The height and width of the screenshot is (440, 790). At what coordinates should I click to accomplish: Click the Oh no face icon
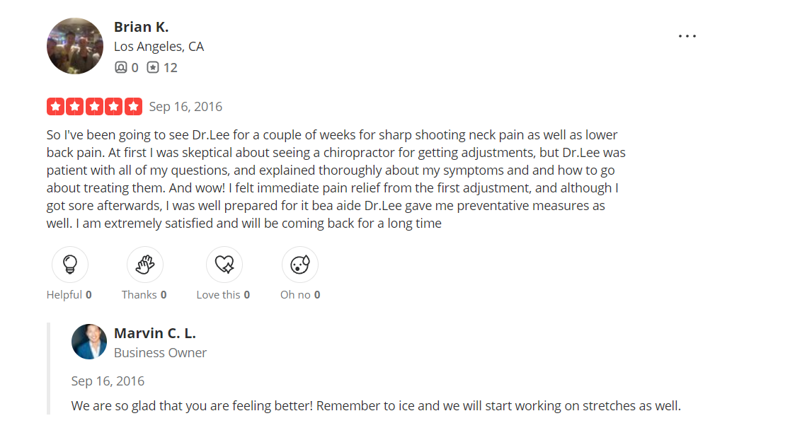(300, 265)
